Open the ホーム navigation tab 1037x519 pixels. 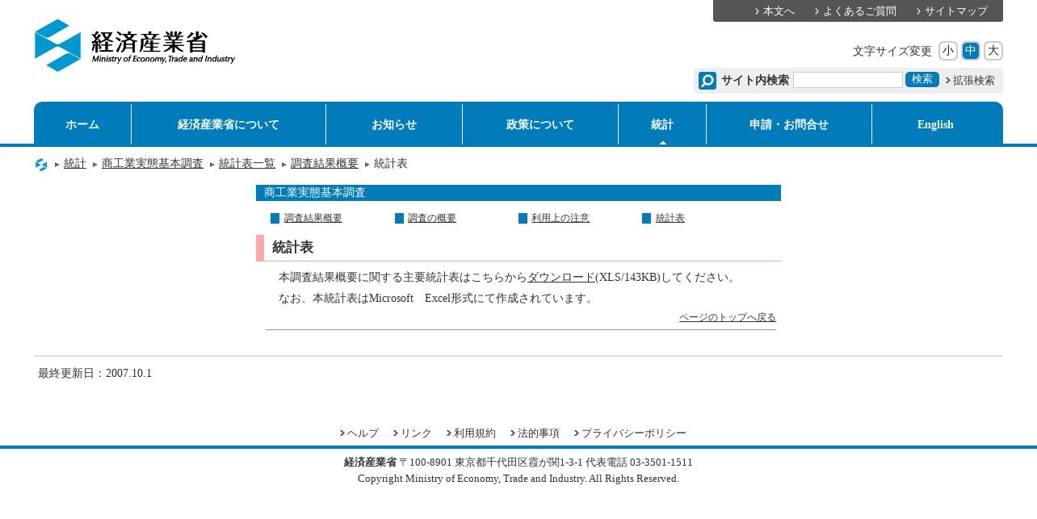coord(82,124)
